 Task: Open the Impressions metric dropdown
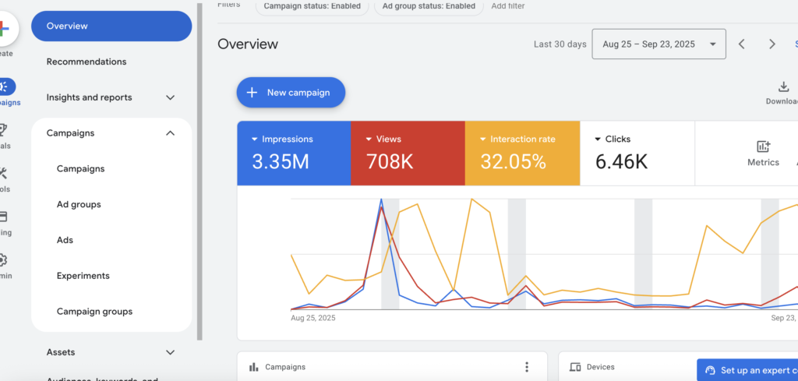(x=256, y=139)
